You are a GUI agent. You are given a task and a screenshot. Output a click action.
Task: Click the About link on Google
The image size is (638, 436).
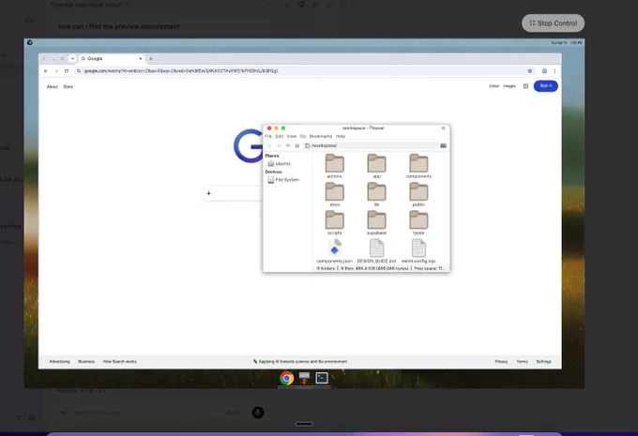pyautogui.click(x=53, y=86)
